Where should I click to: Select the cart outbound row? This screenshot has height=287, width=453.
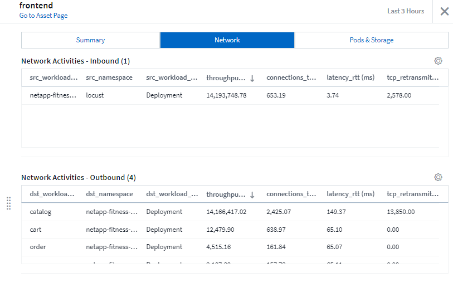(36, 230)
